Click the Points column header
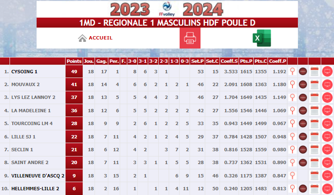 pos(74,61)
